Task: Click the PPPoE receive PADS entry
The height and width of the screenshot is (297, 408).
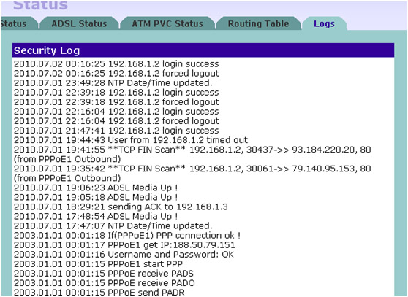Action: 104,274
